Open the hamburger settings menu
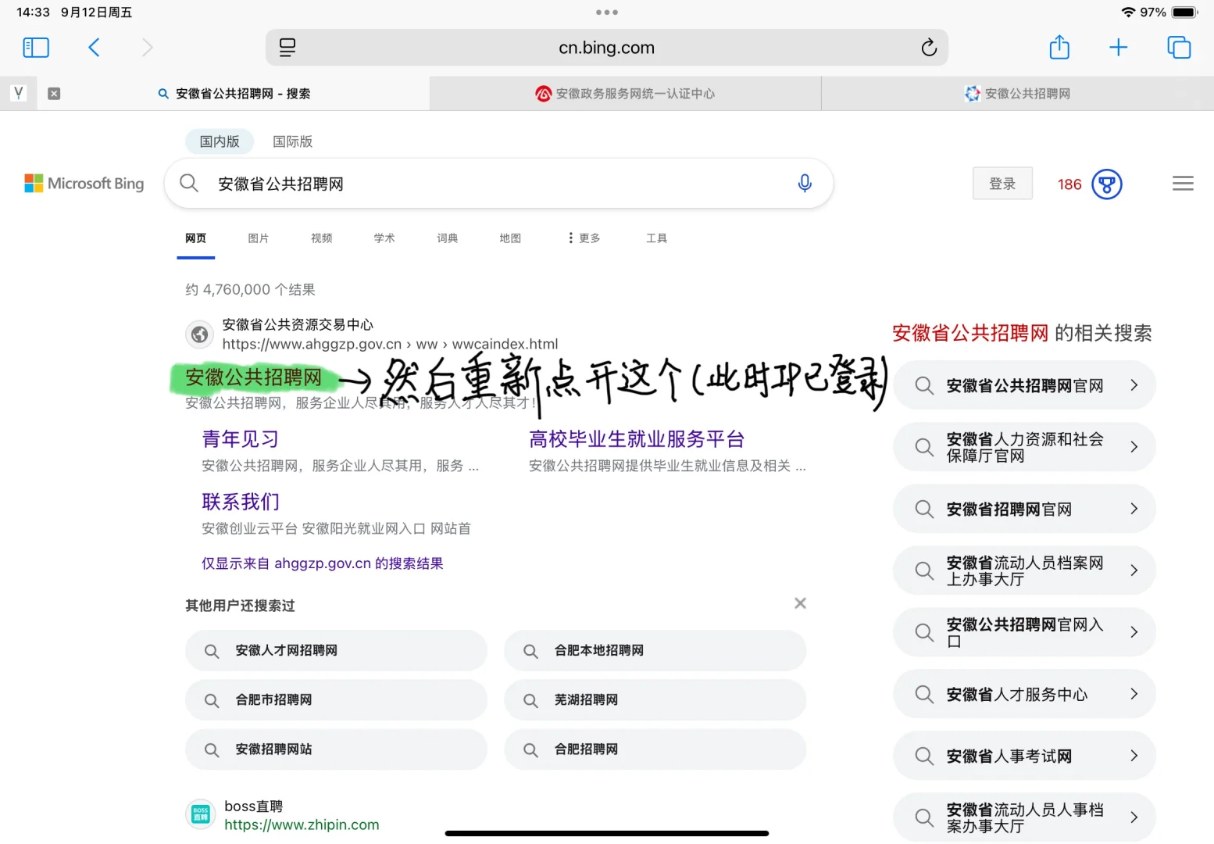 coord(1183,184)
